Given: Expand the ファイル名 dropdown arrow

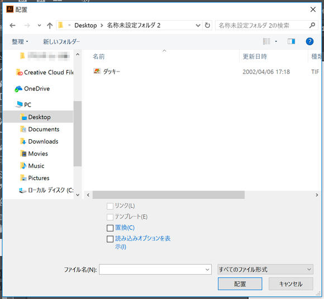Looking at the screenshot, I should (207, 269).
